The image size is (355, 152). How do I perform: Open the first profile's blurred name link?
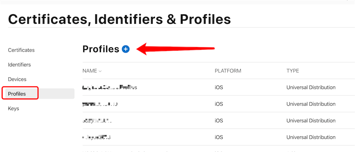(110, 87)
